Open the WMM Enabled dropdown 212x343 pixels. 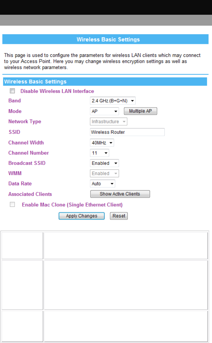coord(105,174)
